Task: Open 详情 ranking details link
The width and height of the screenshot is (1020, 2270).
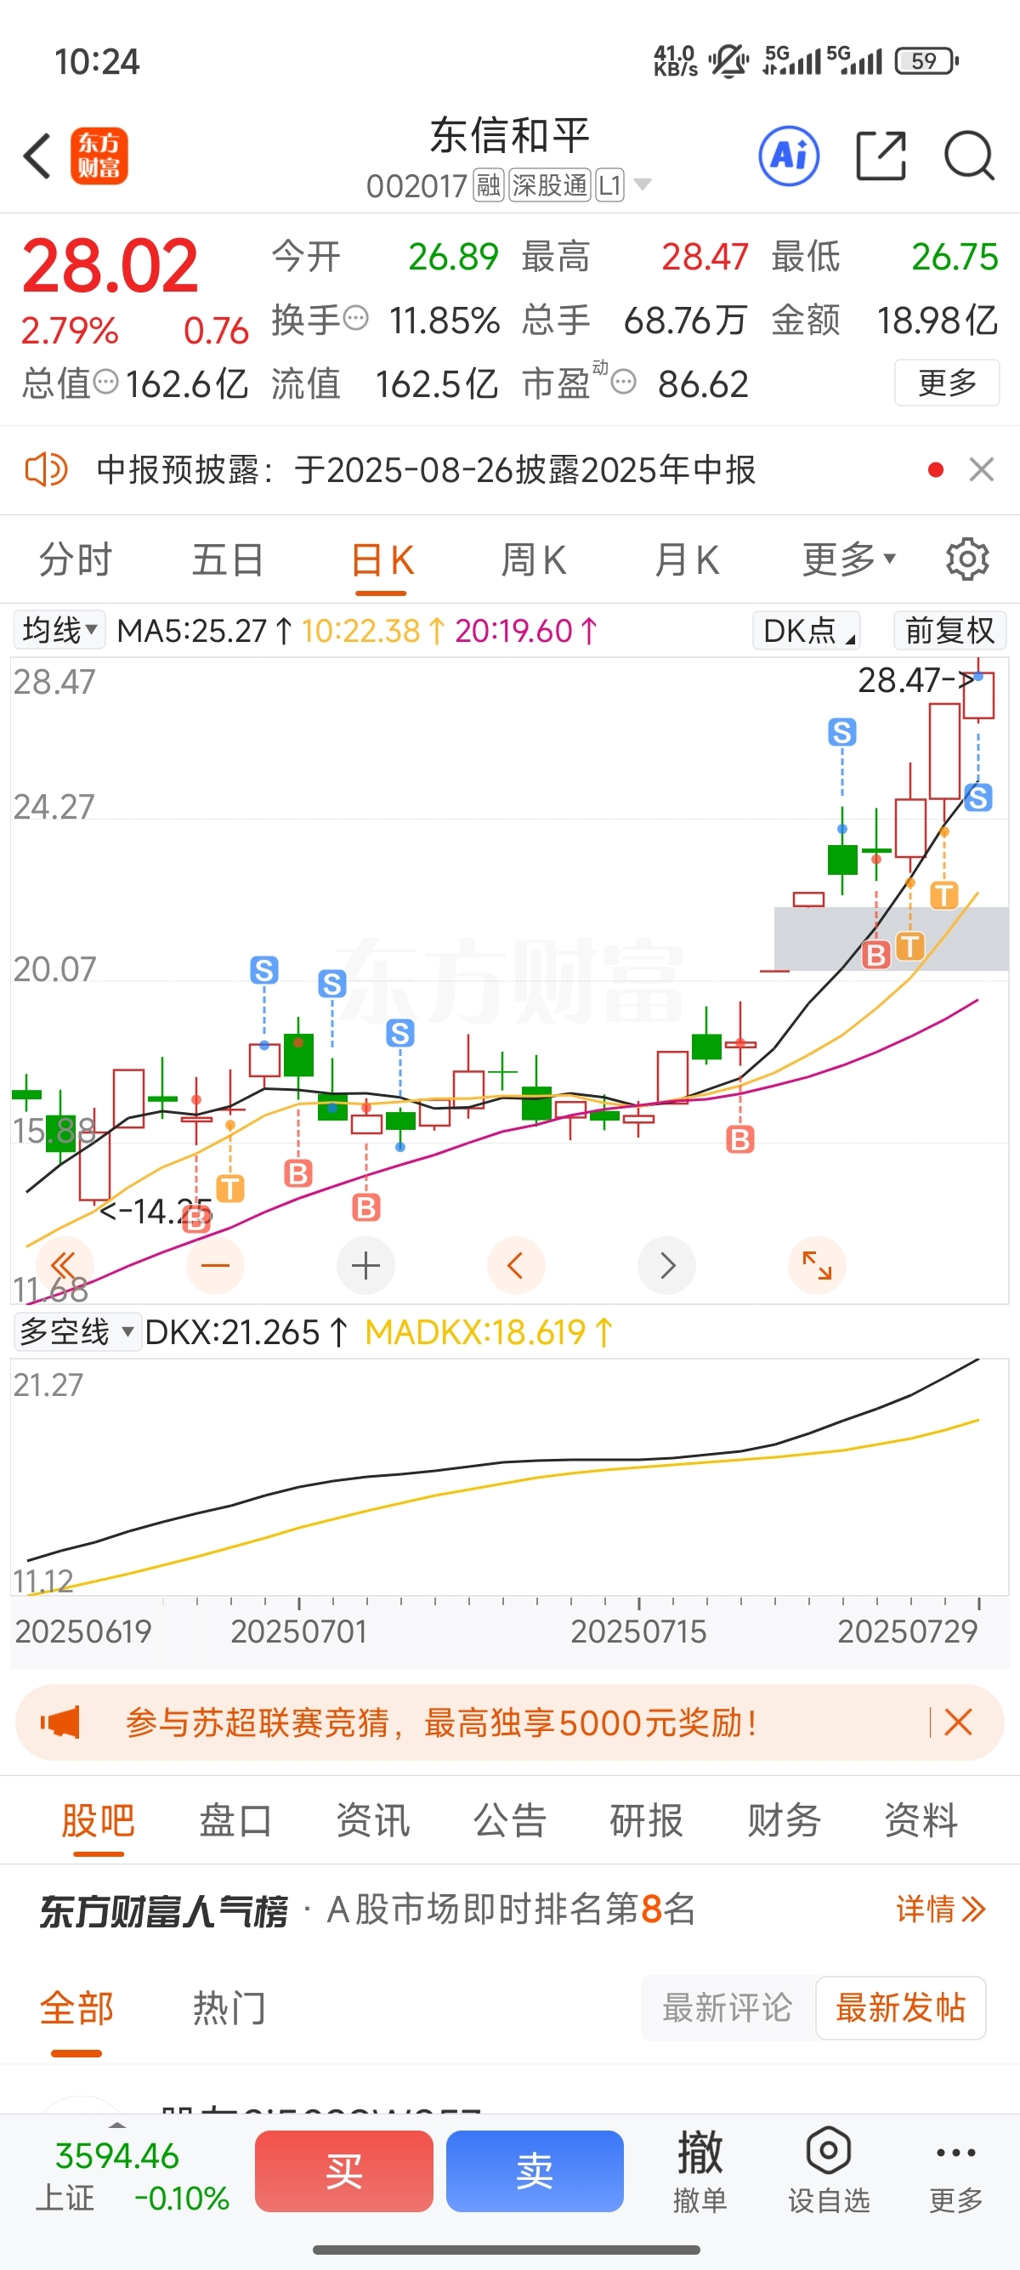Action: pyautogui.click(x=941, y=1910)
